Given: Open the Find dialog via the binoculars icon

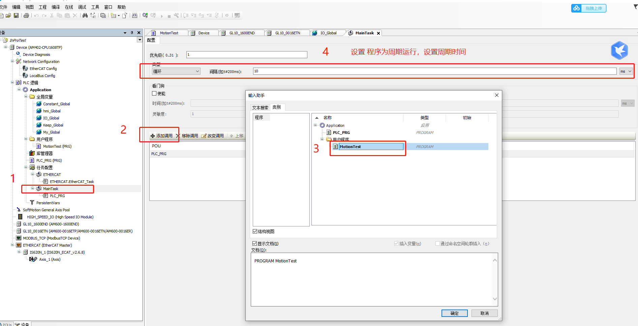Looking at the screenshot, I should [x=85, y=15].
